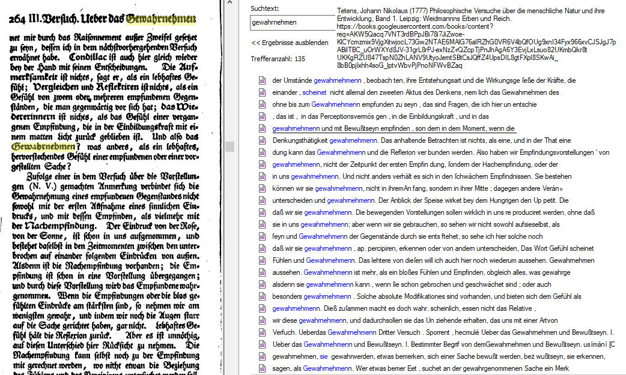Follow 'gewahrnehmenn' link after 'der Umstände'
626x375 pixels.
(x=338, y=80)
